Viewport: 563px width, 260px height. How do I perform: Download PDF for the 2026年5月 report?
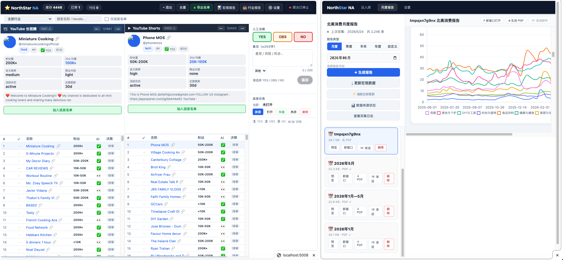click(x=360, y=179)
